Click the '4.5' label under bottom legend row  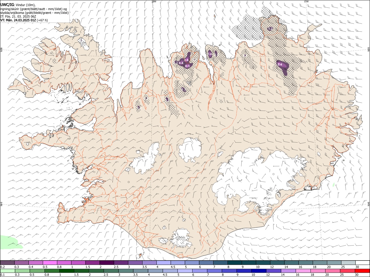(x=165, y=275)
